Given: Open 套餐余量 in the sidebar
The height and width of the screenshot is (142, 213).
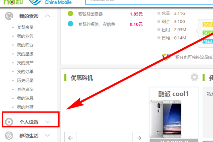Looking at the screenshot, I should pyautogui.click(x=25, y=27).
